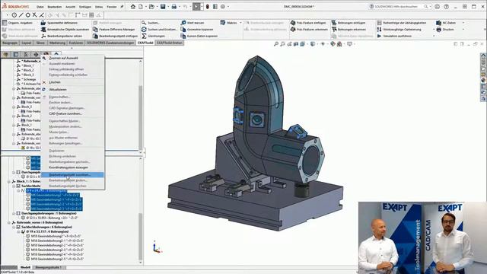This screenshot has width=487, height=274.
Task: Click the Home icon in the top toolbar
Action: [x=133, y=7]
